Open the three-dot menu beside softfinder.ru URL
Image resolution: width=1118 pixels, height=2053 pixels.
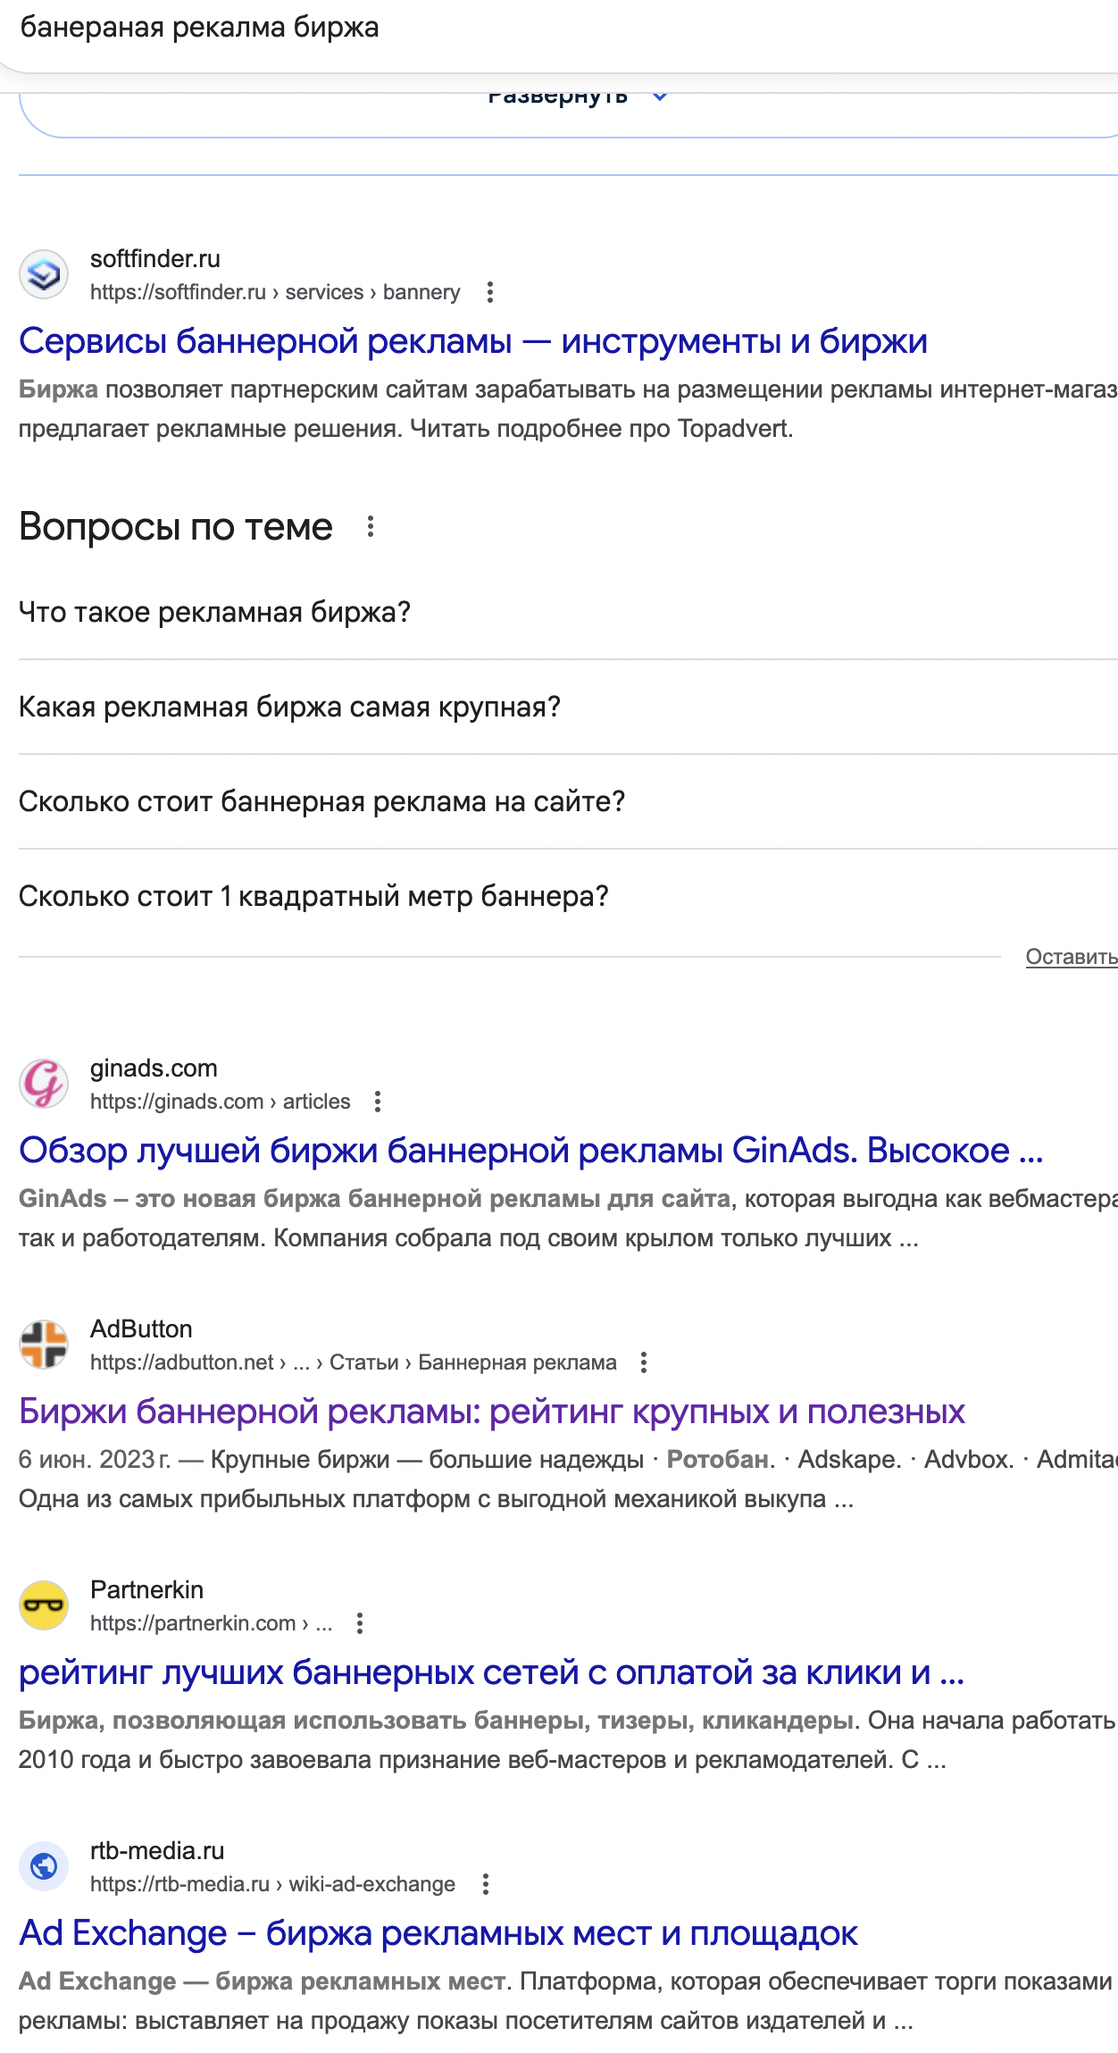(489, 292)
